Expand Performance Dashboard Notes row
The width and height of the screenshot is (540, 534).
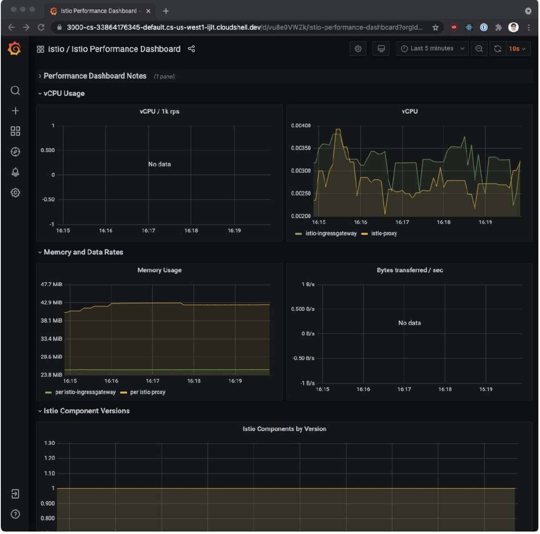[x=95, y=76]
